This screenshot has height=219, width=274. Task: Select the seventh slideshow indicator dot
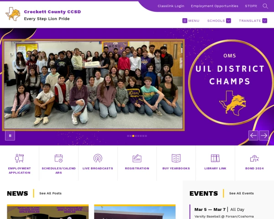coord(143,136)
